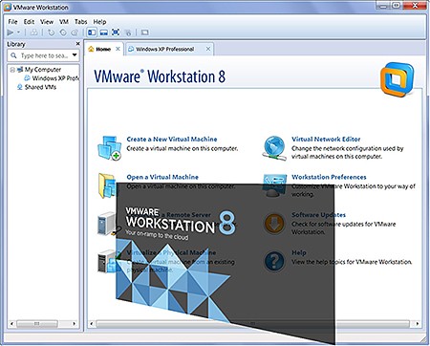Select Windows XP Professional in Library tree

pyautogui.click(x=55, y=78)
